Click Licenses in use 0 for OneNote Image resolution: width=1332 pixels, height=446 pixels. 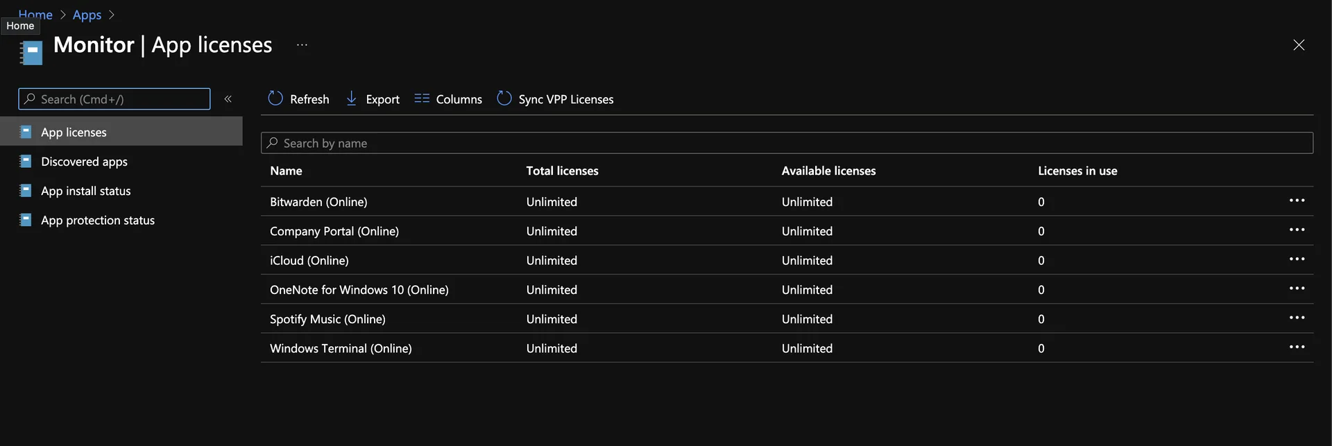1041,289
